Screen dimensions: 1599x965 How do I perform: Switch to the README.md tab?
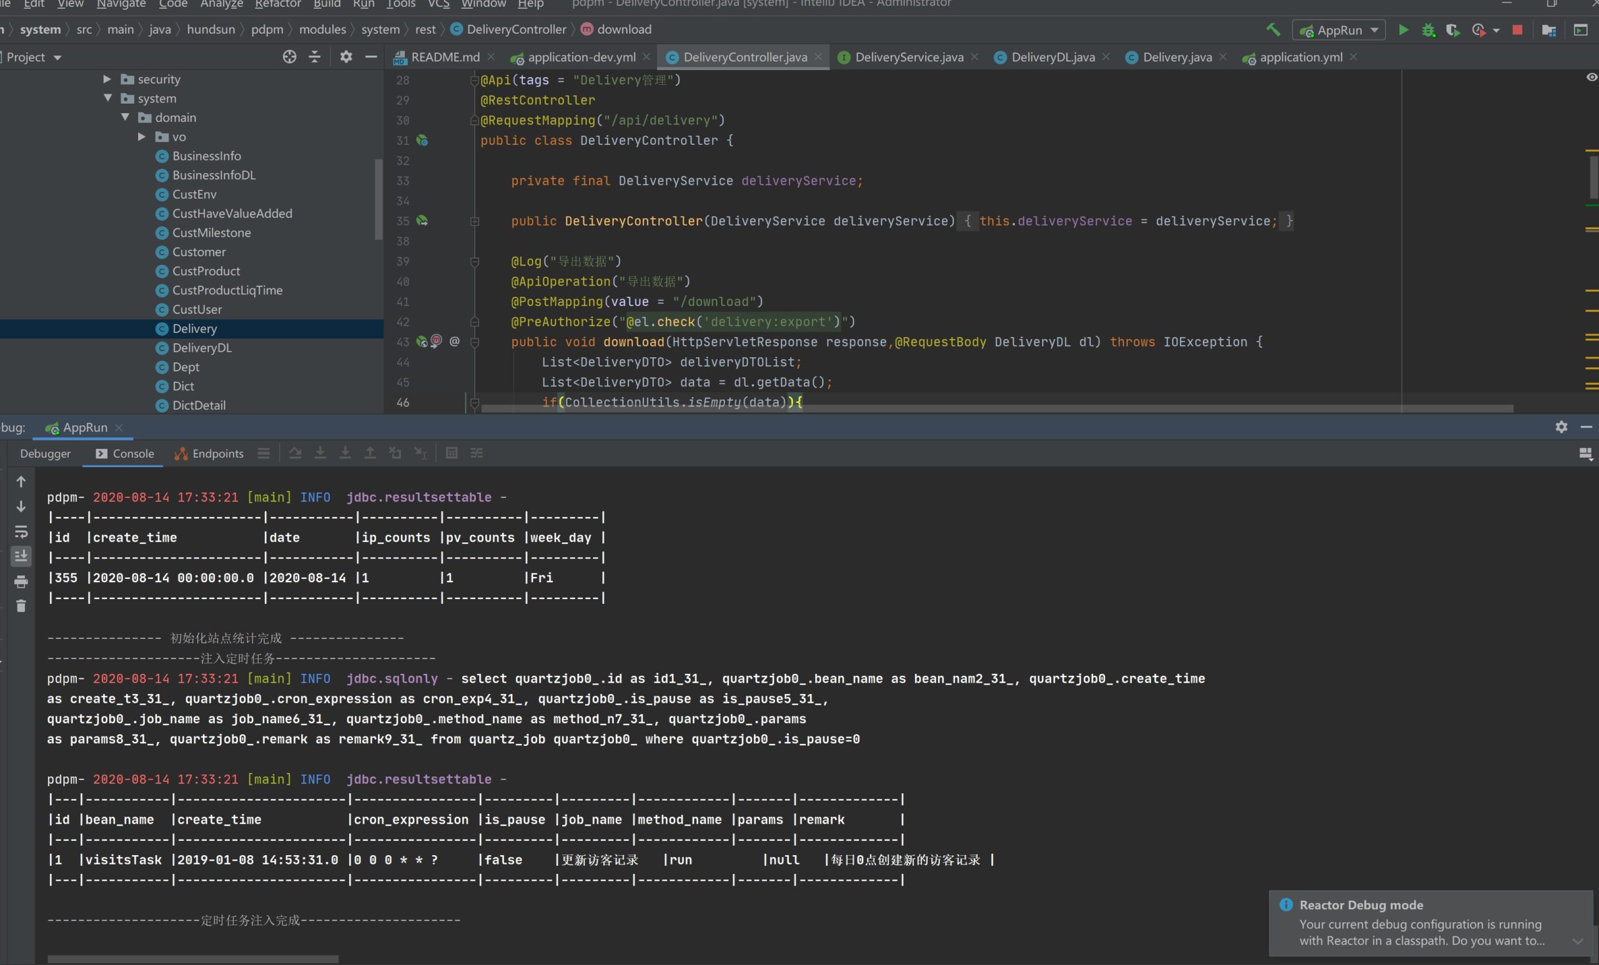445,57
